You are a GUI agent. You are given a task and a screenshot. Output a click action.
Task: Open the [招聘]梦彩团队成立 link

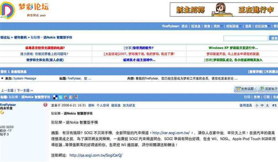(233, 60)
